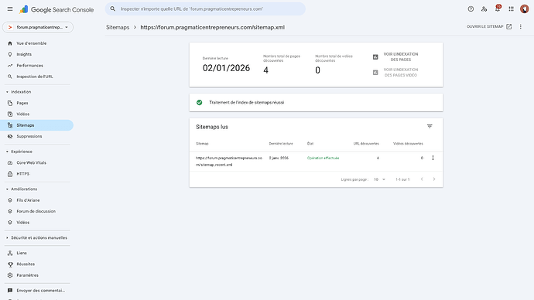The width and height of the screenshot is (534, 300).
Task: Click the Sitemap column header
Action: pos(202,144)
